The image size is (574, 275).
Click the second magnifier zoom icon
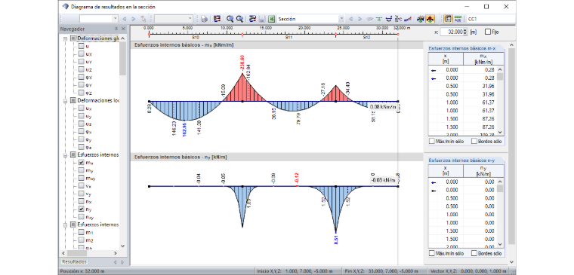pos(239,19)
